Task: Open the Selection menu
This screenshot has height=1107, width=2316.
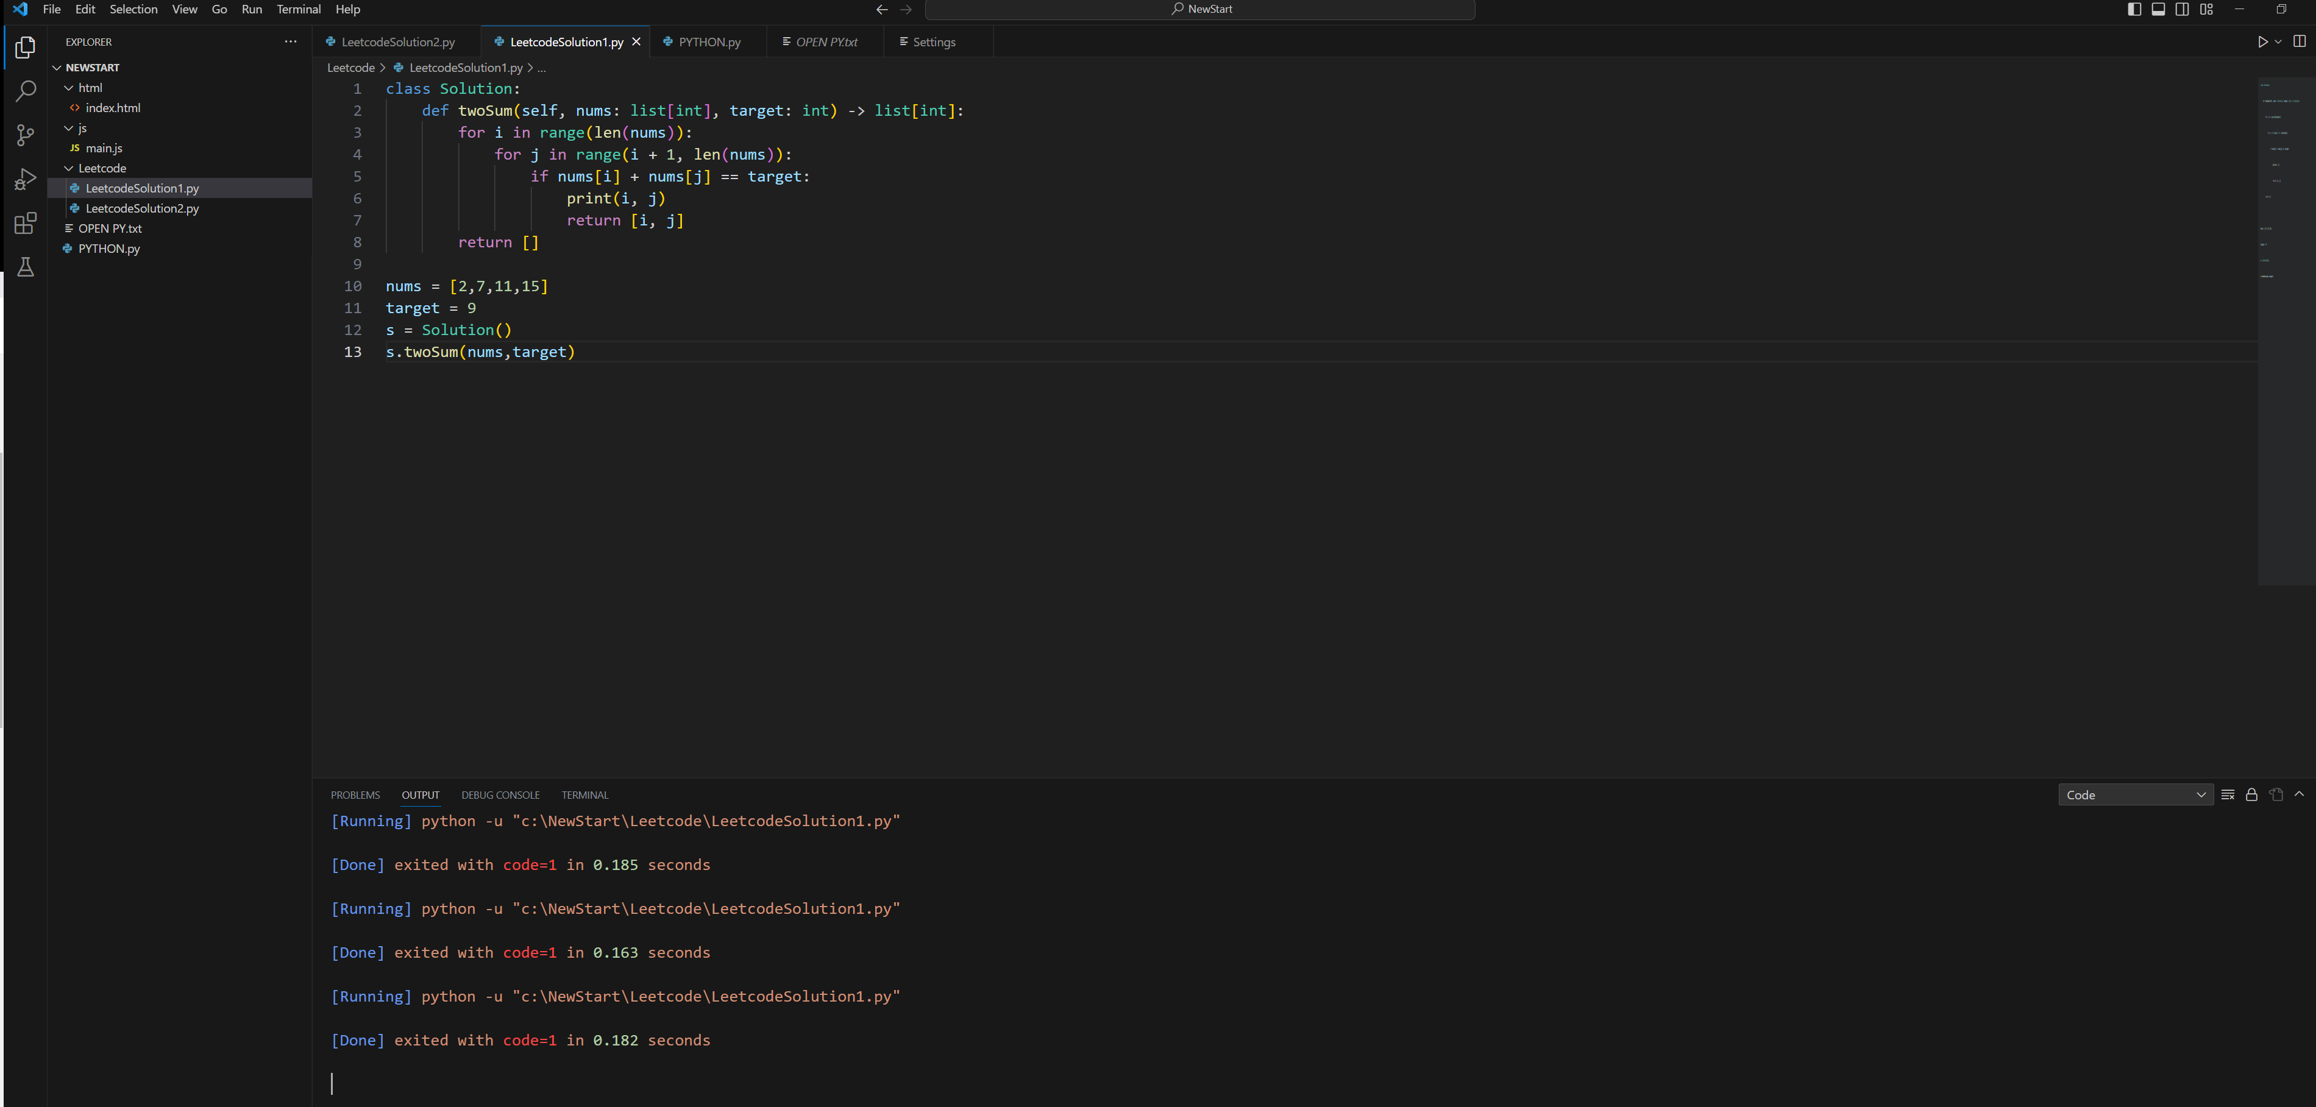Action: click(133, 9)
